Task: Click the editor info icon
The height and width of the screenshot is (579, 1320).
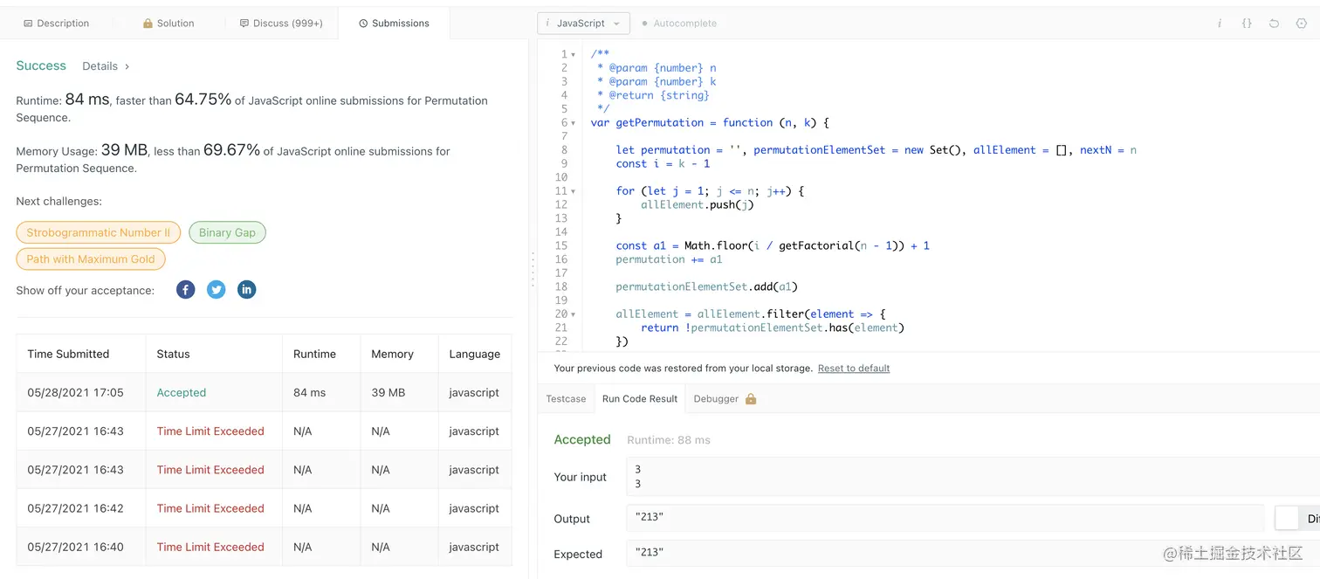Action: point(1220,24)
